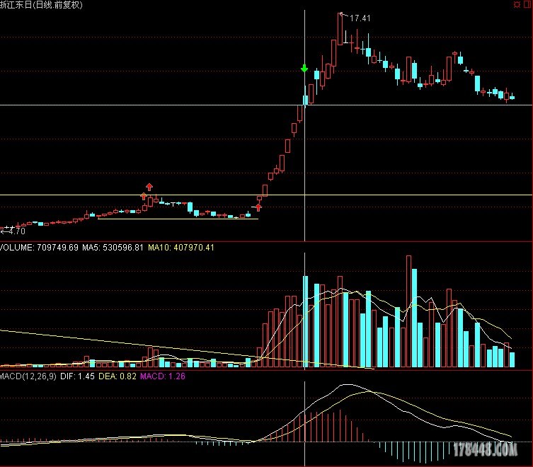
Task: Click the green down-arrow sell signal marker
Action: [304, 68]
